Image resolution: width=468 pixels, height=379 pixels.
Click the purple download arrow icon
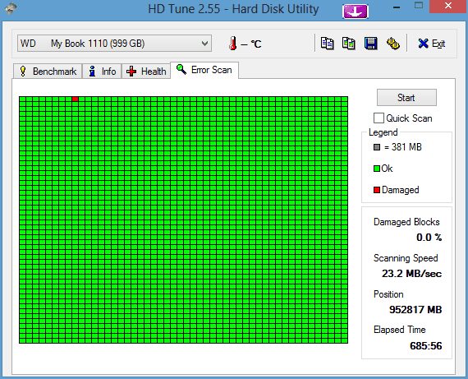tap(356, 12)
